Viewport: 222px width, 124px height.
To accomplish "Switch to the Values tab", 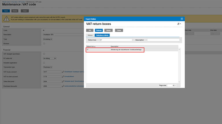I will (x=90, y=35).
